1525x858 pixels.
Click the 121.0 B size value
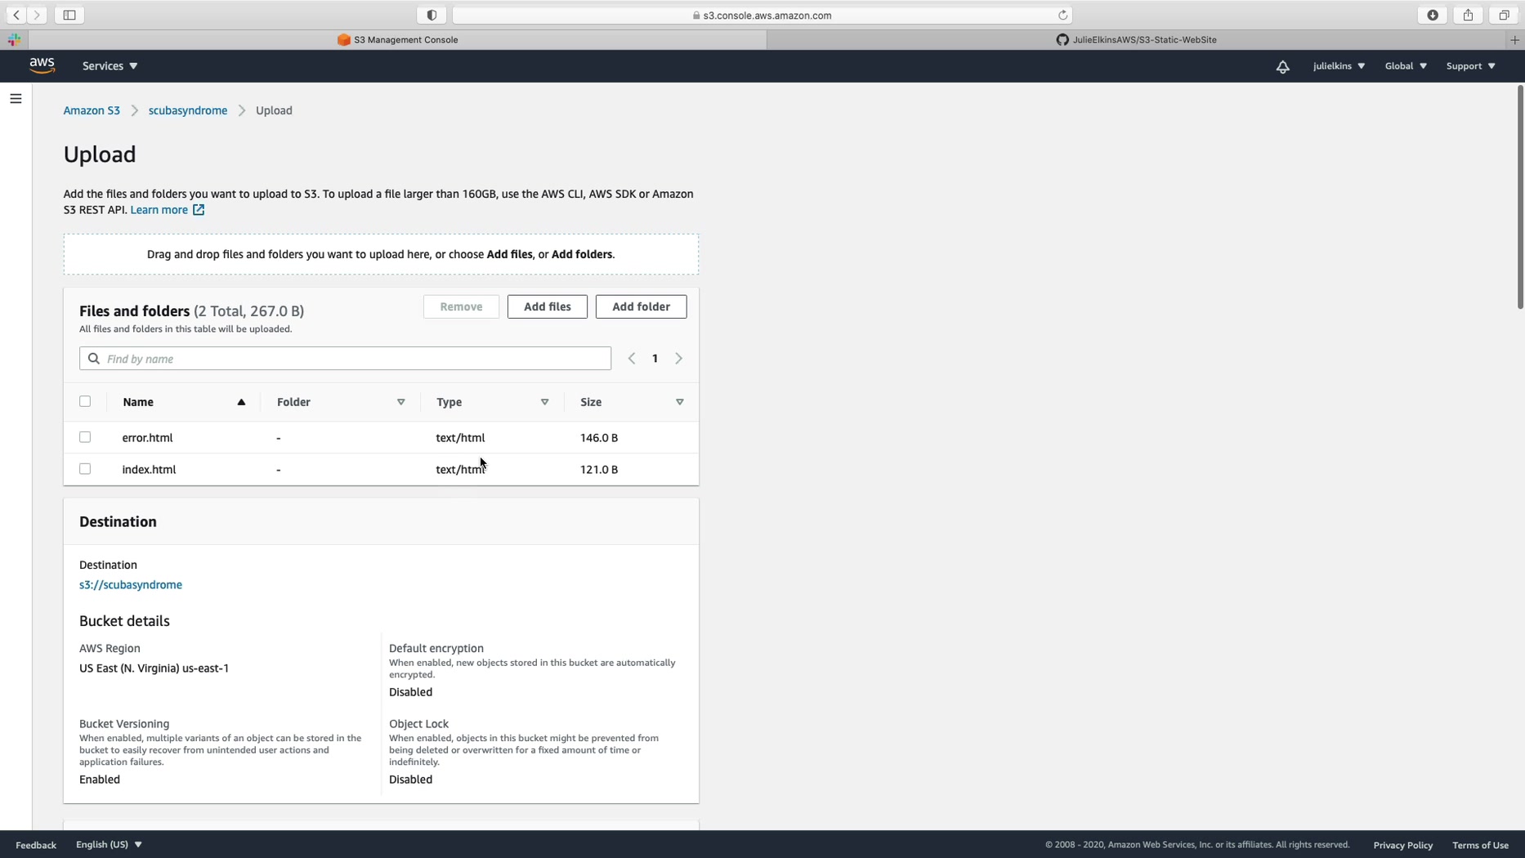click(599, 470)
